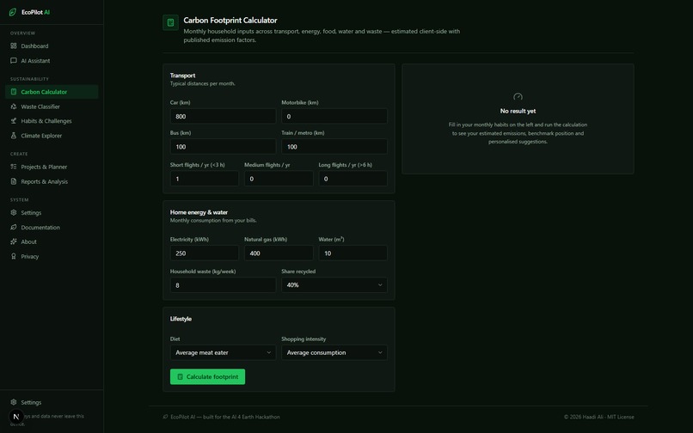Click the gauge icon above No result yet

click(518, 97)
